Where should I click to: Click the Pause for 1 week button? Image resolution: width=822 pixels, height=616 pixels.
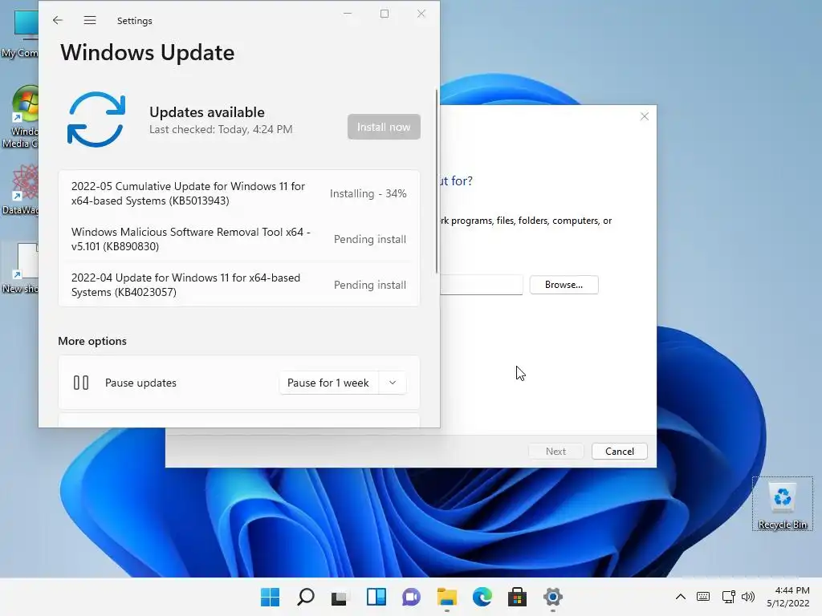click(328, 383)
